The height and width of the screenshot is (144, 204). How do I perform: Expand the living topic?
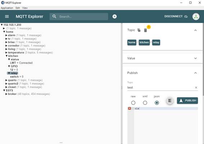click(6, 49)
